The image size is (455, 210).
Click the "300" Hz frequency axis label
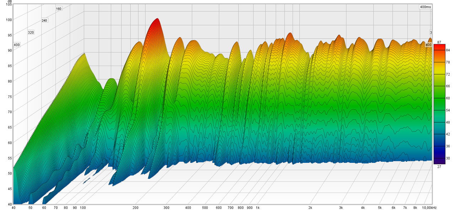tap(166, 208)
